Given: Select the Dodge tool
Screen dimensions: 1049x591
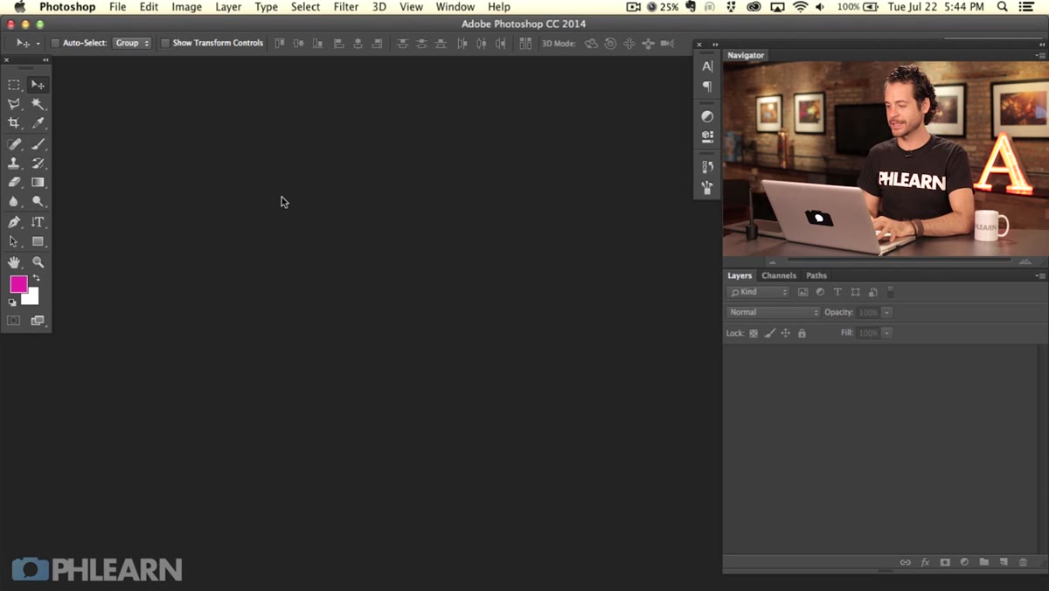Looking at the screenshot, I should click(38, 202).
